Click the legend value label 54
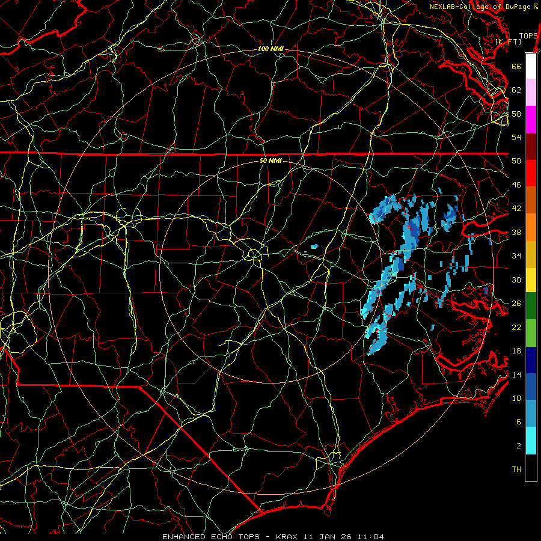Screen dimensions: 541x541 coord(516,137)
